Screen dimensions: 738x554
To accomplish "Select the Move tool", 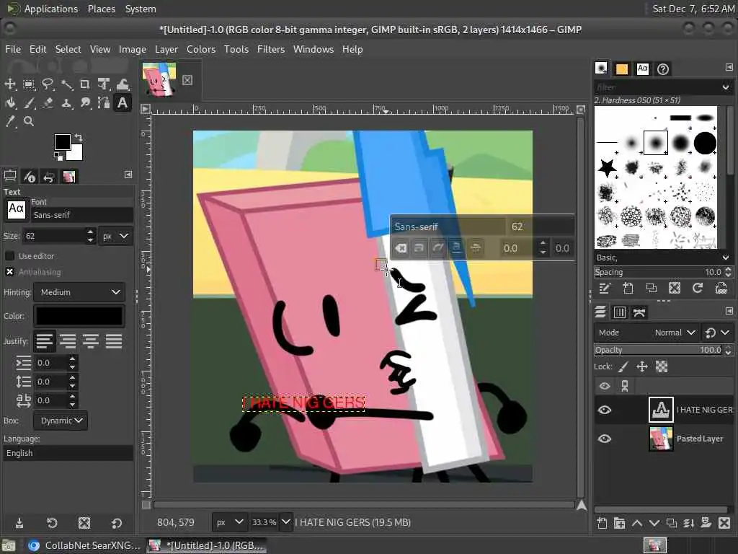I will [x=10, y=84].
